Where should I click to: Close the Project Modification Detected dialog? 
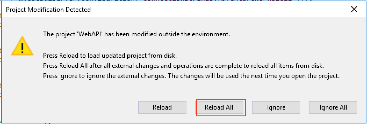[x=354, y=9]
